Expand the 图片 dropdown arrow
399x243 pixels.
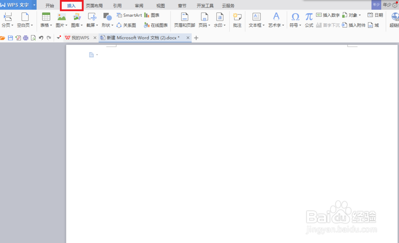66,25
